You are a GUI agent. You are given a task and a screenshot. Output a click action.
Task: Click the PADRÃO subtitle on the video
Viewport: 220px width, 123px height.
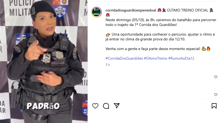(43, 106)
